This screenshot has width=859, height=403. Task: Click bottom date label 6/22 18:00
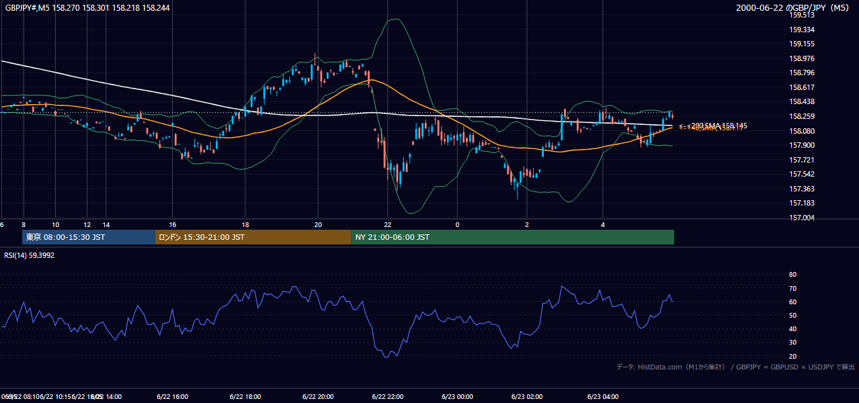pyautogui.click(x=245, y=396)
